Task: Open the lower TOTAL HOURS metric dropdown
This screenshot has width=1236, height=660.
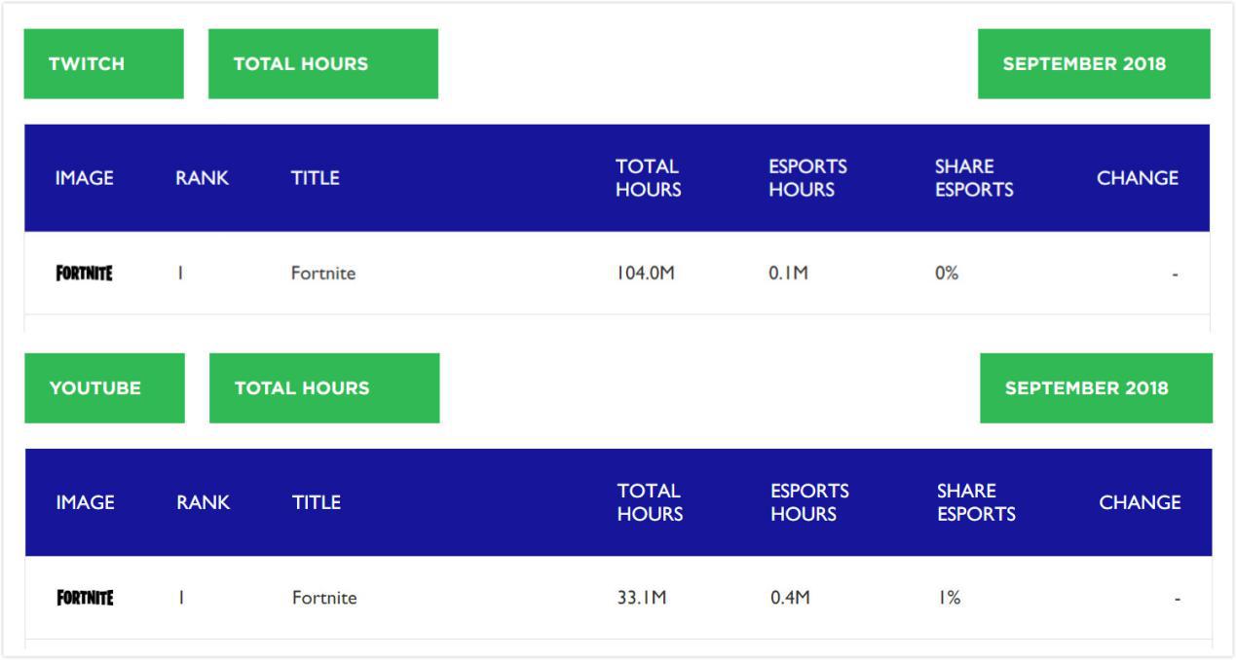Action: 323,388
